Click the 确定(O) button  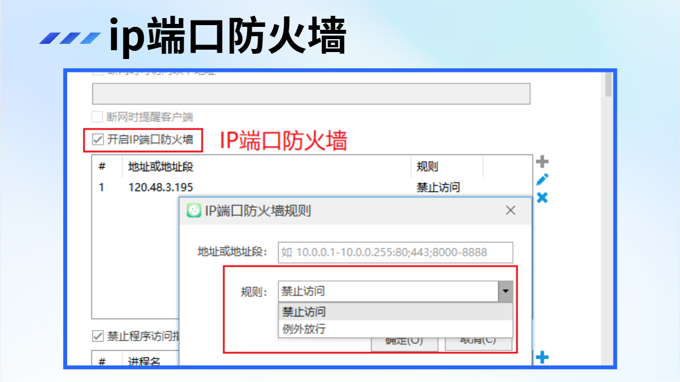click(404, 342)
